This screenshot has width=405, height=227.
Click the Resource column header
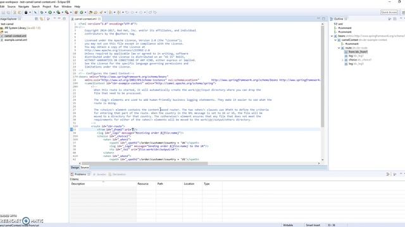click(x=146, y=183)
